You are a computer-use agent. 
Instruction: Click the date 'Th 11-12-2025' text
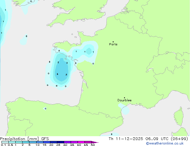tap(126, 139)
